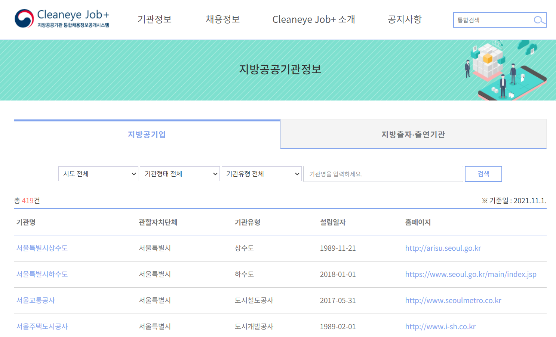This screenshot has height=337, width=556.
Task: Click the 도시개발공사 type cell
Action: tap(254, 327)
